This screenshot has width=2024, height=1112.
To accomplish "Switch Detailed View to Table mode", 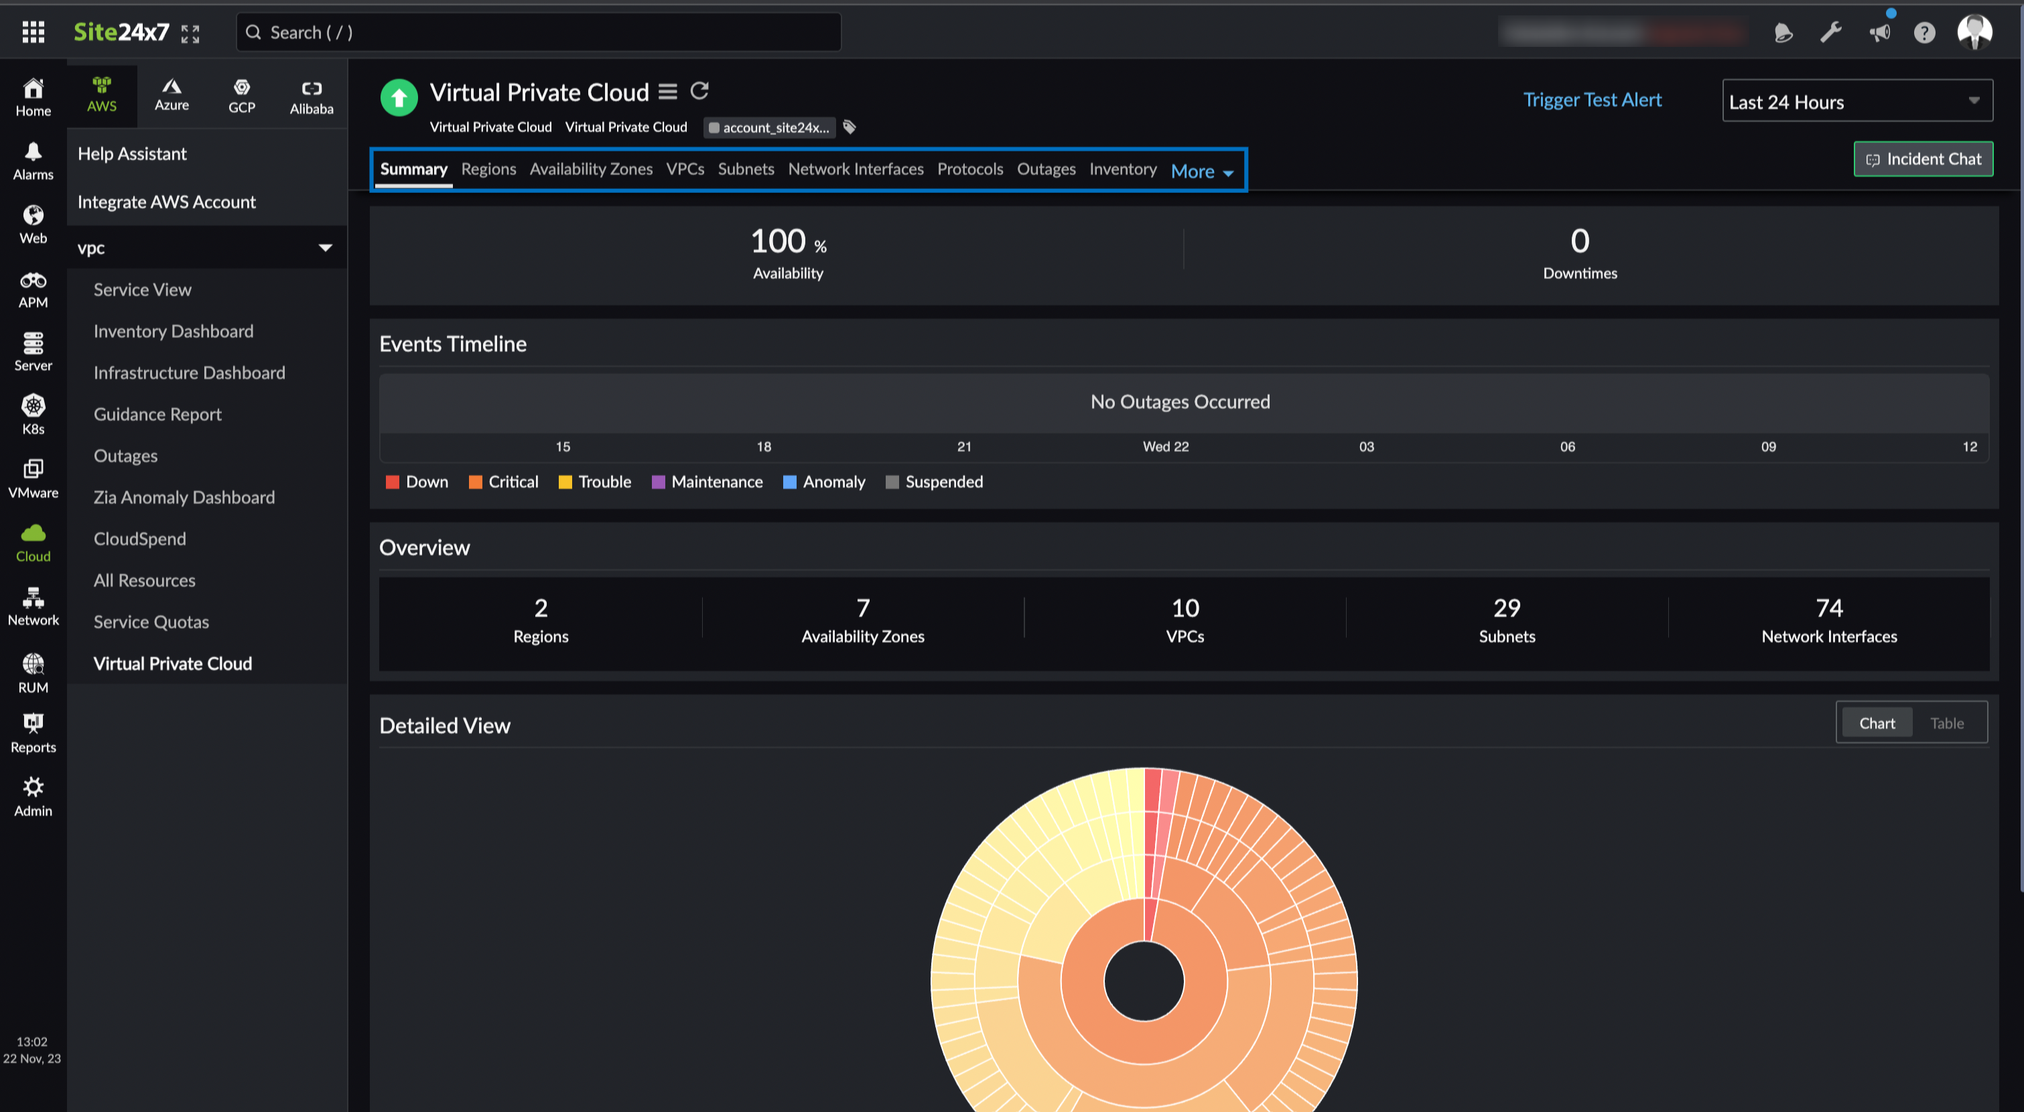I will click(x=1946, y=722).
